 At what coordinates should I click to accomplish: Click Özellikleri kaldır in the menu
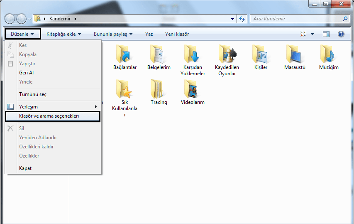(53, 147)
